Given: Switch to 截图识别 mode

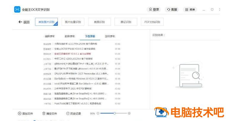Looking at the screenshot, I should click(x=99, y=22).
